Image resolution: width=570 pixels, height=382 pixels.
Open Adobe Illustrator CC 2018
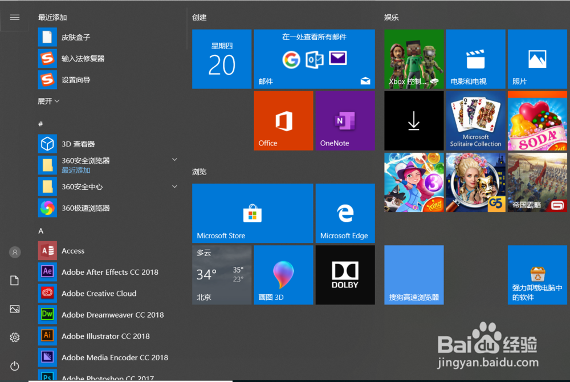pyautogui.click(x=109, y=336)
